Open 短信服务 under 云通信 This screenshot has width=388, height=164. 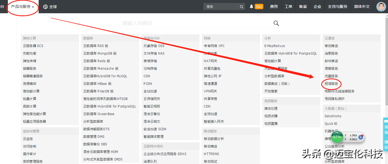[x=331, y=84]
